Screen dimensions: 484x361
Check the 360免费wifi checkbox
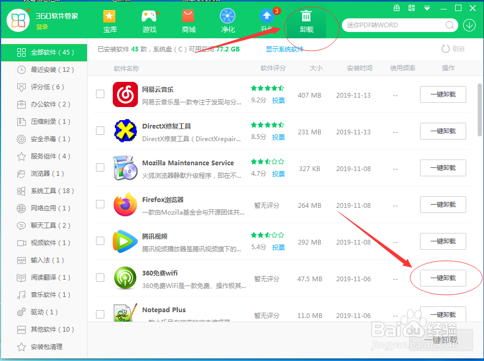click(100, 278)
